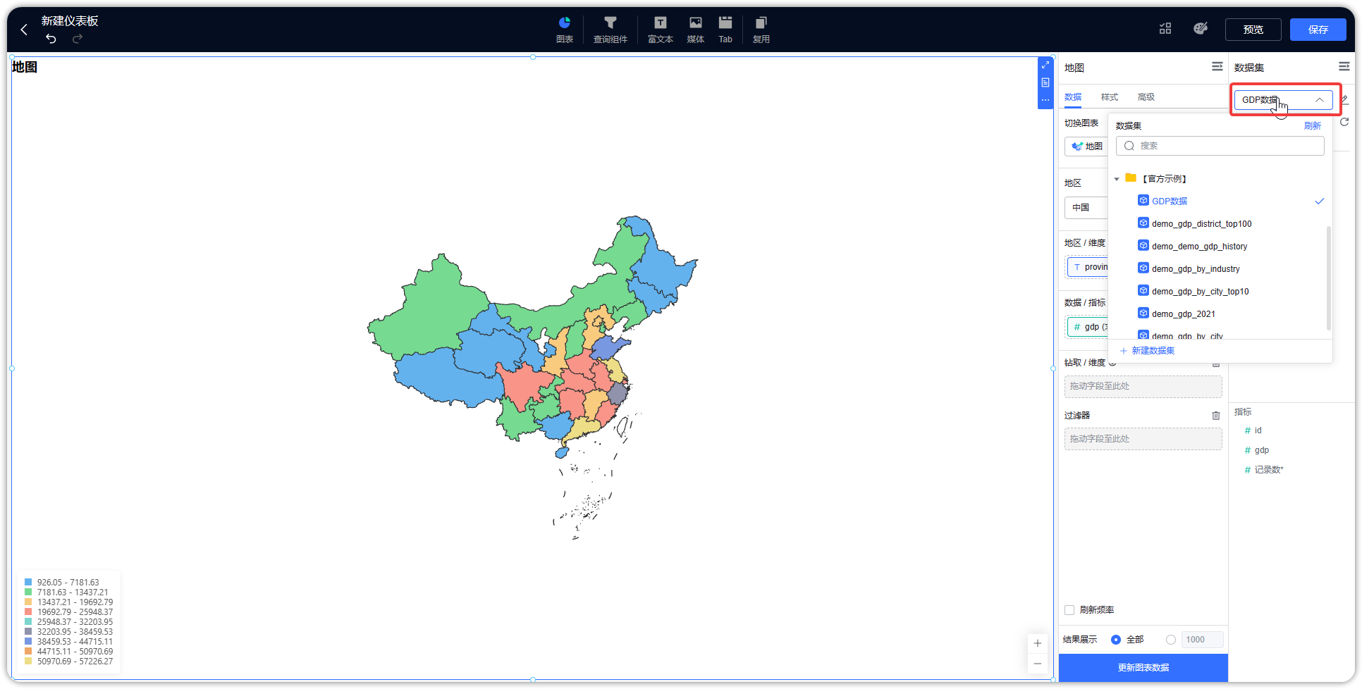1362x689 pixels.
Task: Open the 地区 中国 region dropdown
Action: [x=1086, y=208]
